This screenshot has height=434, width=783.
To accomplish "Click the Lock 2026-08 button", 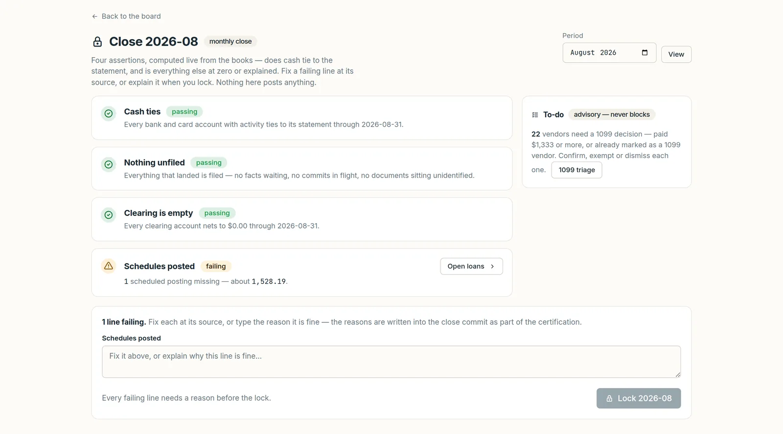I will pyautogui.click(x=639, y=398).
